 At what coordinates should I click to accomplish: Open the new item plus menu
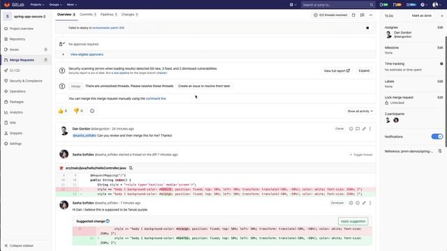coord(293,5)
